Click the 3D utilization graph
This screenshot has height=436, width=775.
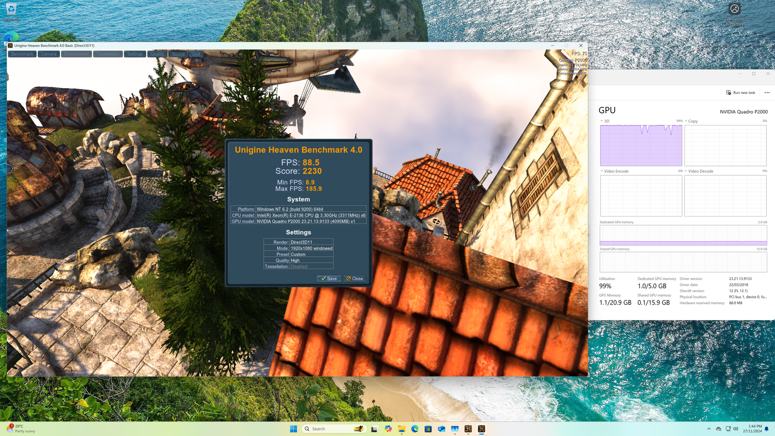point(641,145)
